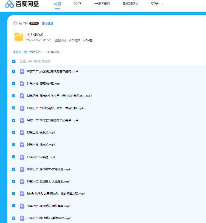Deselect checkbox for 16第三节 折磨战.mp4

pyautogui.click(x=14, y=145)
